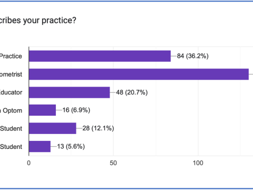Image resolution: width=253 pixels, height=190 pixels.
Task: Click the 48 (20.7%) data label
Action: point(132,92)
